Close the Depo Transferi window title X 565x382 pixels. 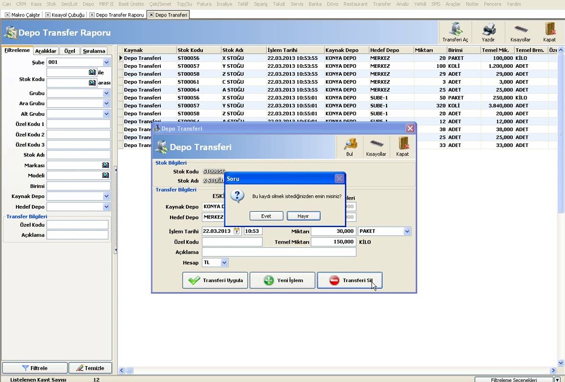point(410,128)
